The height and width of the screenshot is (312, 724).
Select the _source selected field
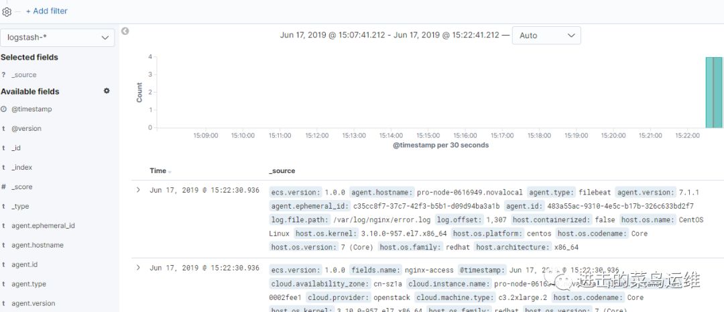pos(24,75)
